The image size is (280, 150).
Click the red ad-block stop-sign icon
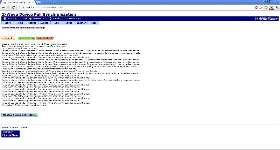257,7
